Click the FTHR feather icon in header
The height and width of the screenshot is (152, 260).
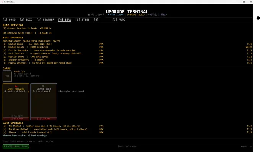(109, 14)
